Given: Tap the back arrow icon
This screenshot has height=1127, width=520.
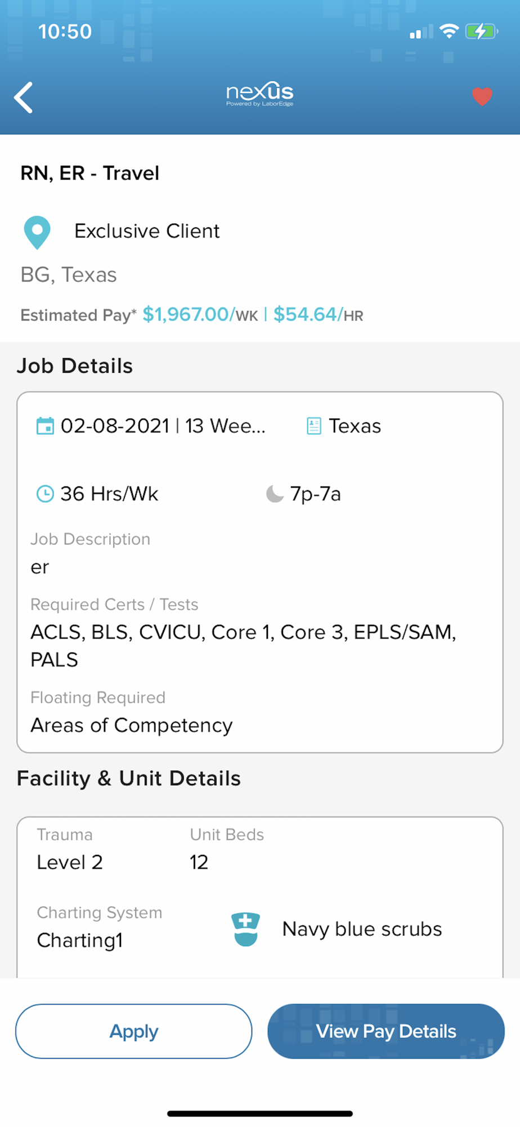Looking at the screenshot, I should pyautogui.click(x=24, y=97).
